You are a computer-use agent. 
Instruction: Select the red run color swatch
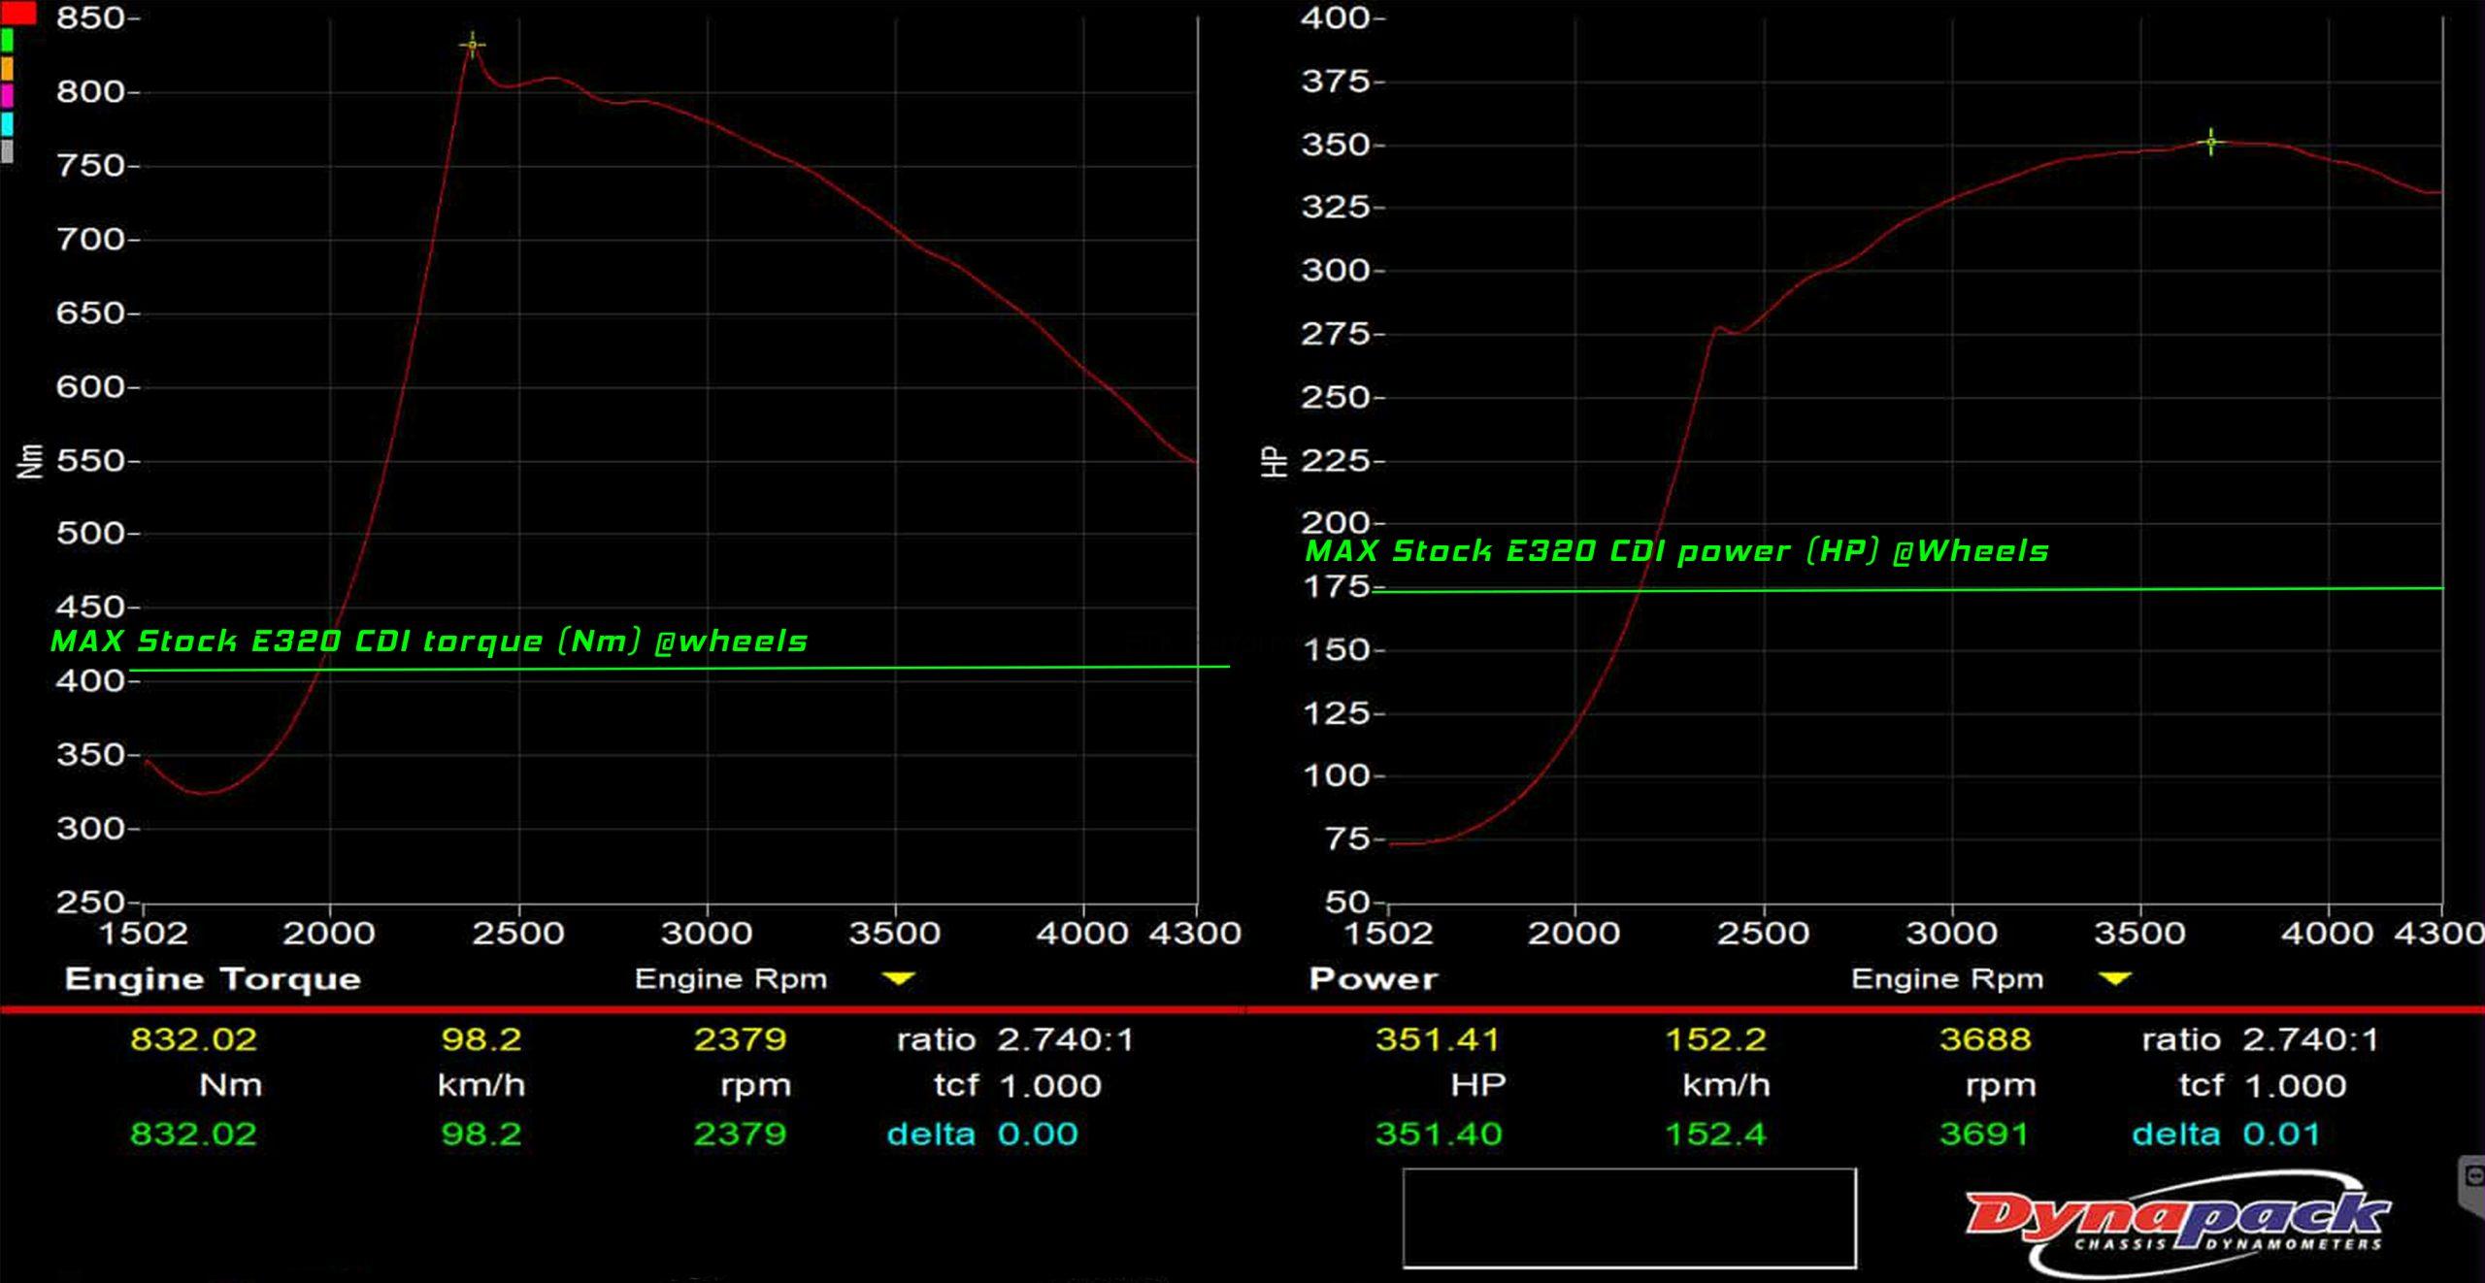point(17,12)
